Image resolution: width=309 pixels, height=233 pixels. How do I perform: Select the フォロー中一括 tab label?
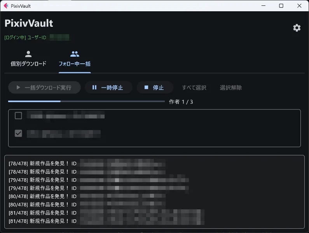75,64
